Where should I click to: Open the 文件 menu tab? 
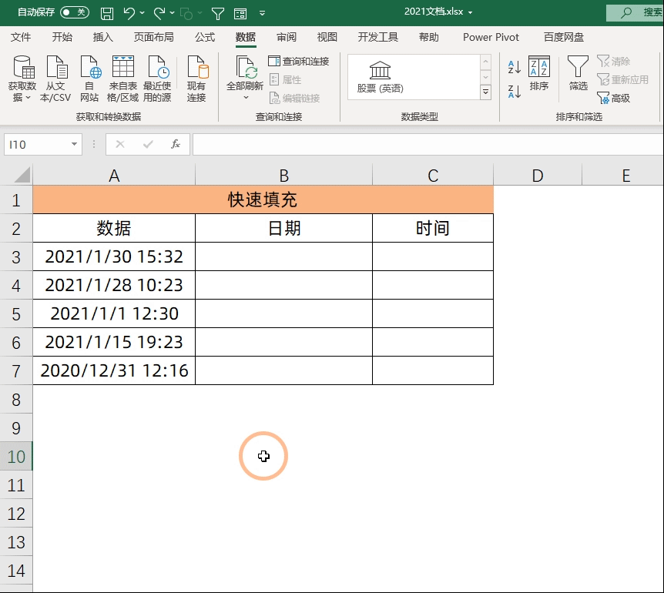[x=21, y=37]
